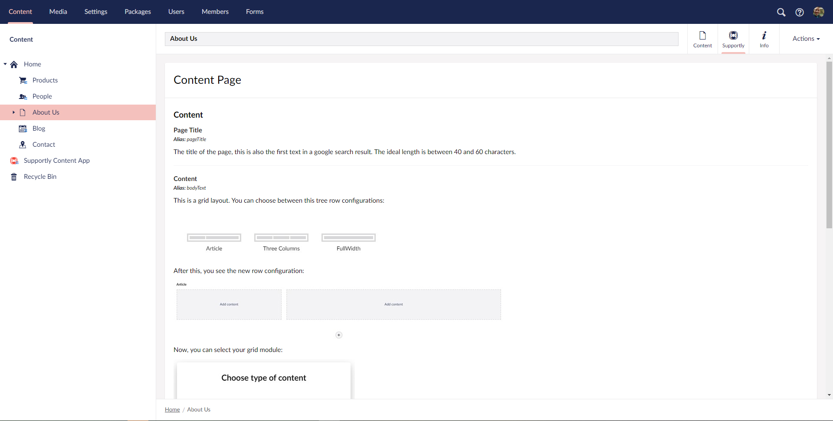Go to the Media section
Image resolution: width=833 pixels, height=421 pixels.
pyautogui.click(x=58, y=12)
